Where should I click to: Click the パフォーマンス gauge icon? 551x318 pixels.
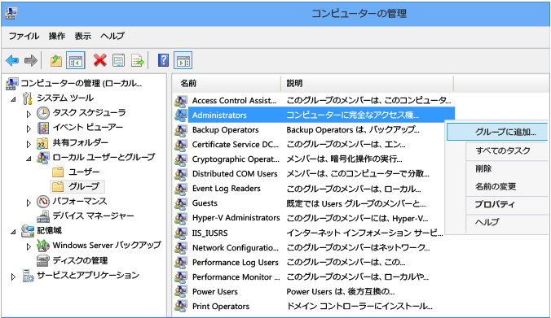[x=43, y=202]
